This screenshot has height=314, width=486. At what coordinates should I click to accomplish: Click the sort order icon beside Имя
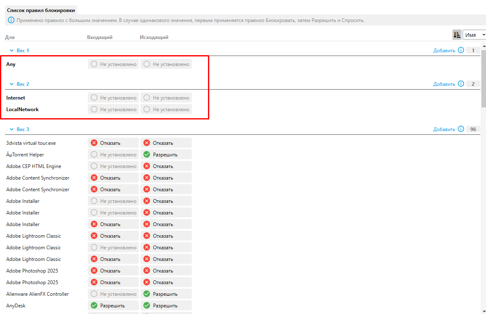(457, 35)
